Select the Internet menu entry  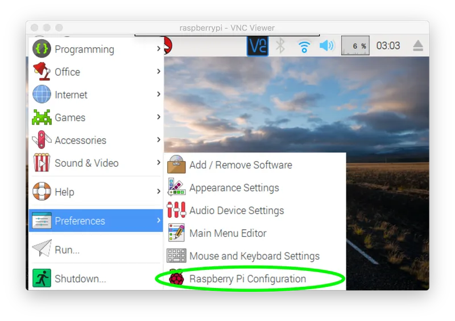96,94
